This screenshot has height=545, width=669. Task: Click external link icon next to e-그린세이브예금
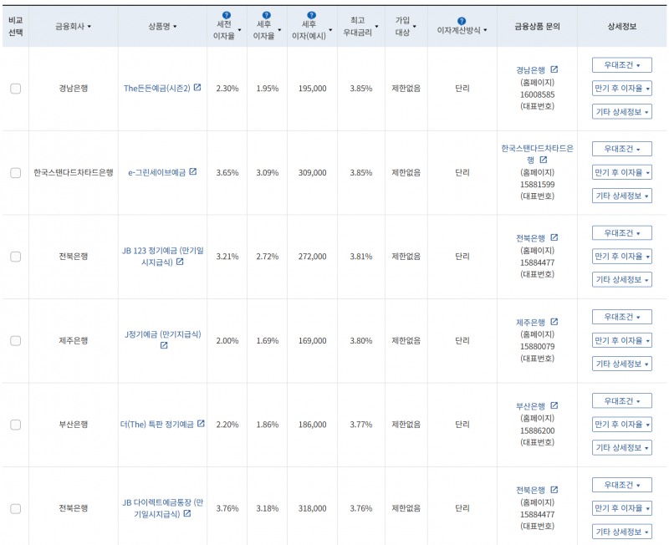pos(193,171)
